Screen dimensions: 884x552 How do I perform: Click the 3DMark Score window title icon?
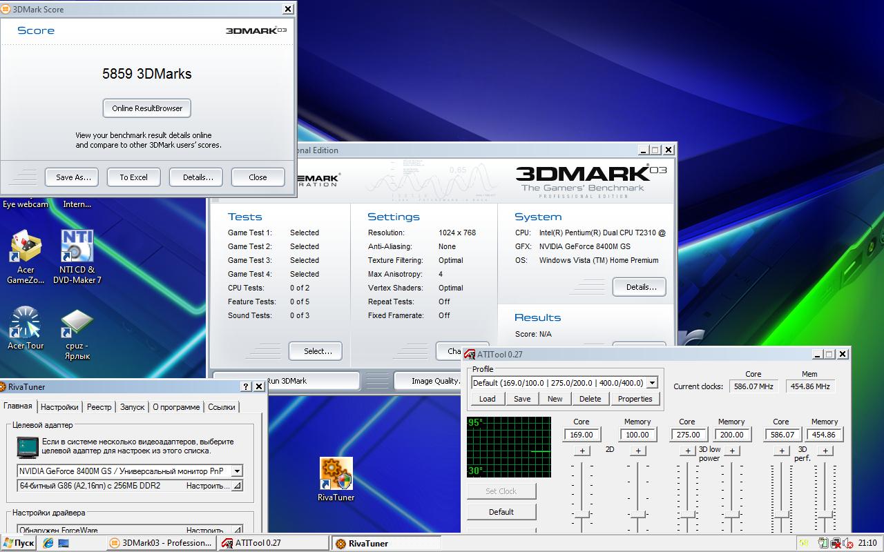click(6, 9)
